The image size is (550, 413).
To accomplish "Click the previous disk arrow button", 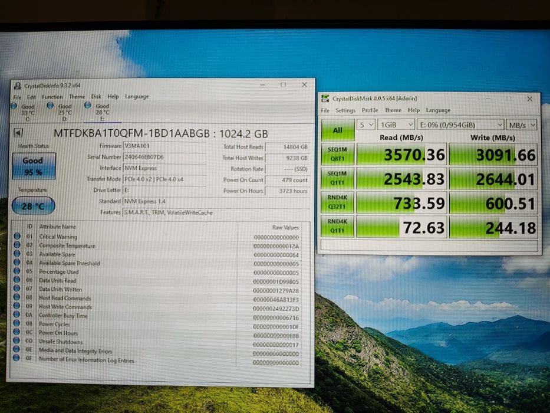I will (x=19, y=133).
